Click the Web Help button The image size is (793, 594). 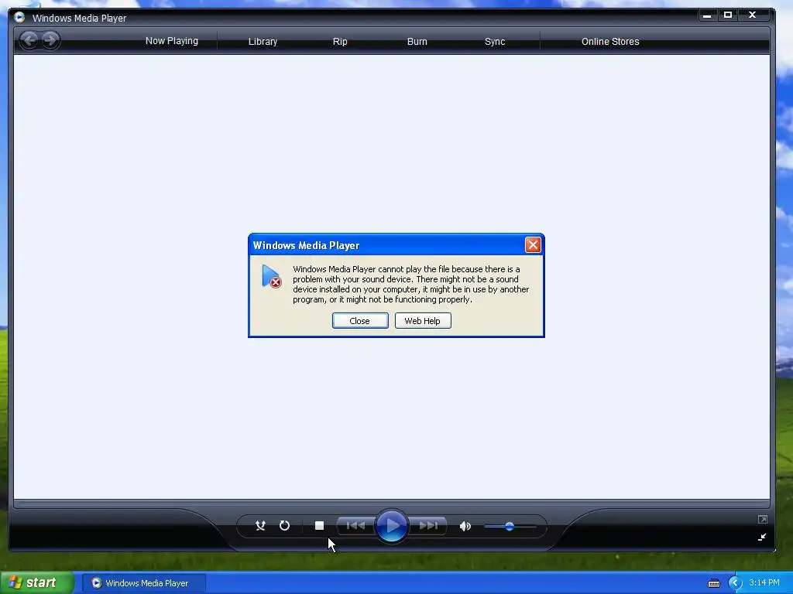point(423,321)
